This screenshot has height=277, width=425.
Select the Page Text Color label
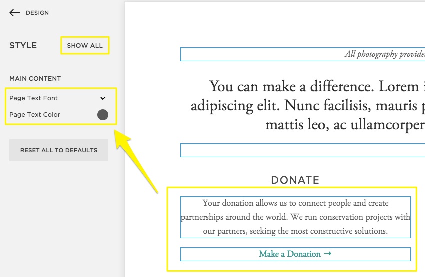[x=35, y=115]
